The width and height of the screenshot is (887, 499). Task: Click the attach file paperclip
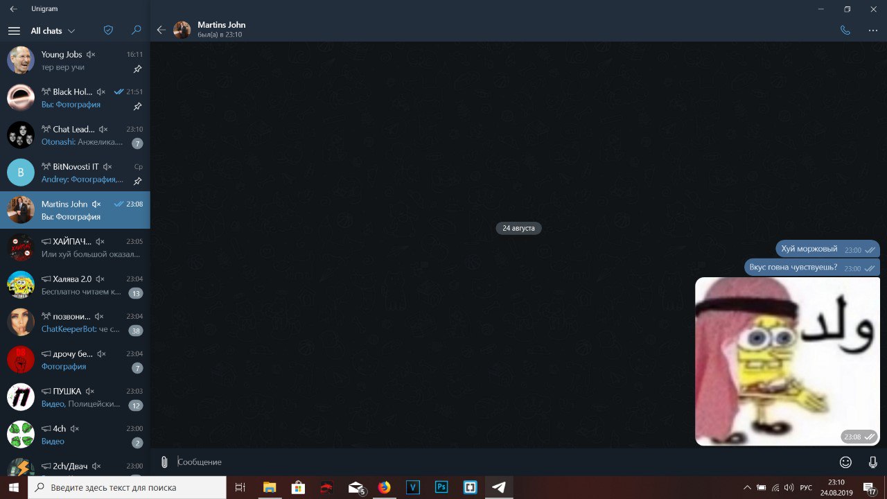click(164, 462)
